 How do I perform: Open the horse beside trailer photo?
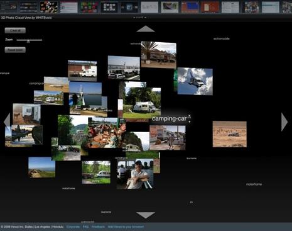(x=26, y=115)
